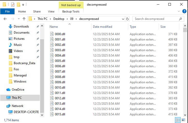
Task: Click the Properties icon in quick access toolbar
Action: (13, 5)
